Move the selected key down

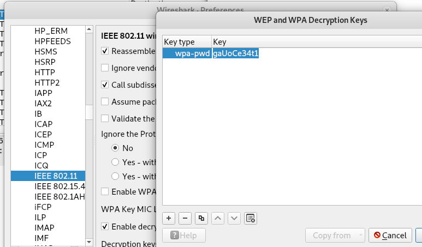(x=234, y=218)
